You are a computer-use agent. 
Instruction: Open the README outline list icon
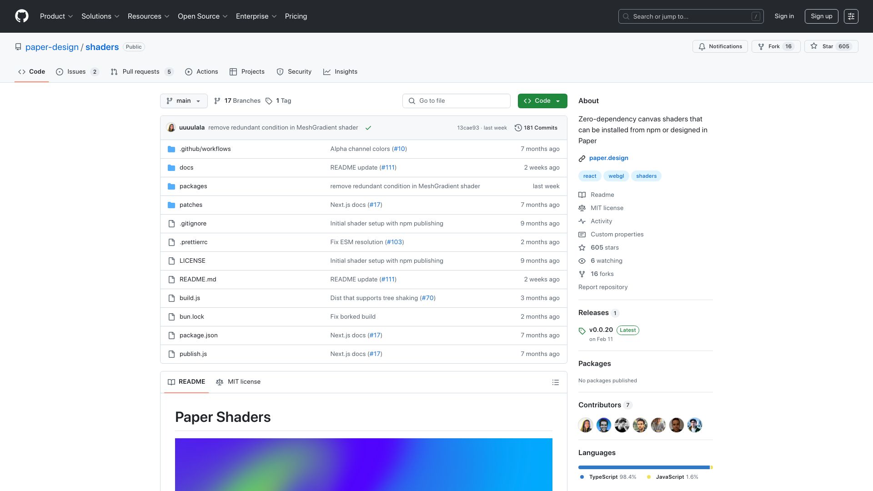(555, 382)
